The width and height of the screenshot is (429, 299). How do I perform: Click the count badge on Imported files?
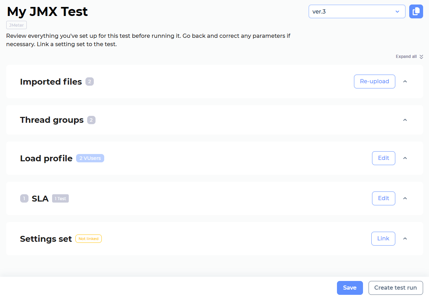(x=90, y=81)
